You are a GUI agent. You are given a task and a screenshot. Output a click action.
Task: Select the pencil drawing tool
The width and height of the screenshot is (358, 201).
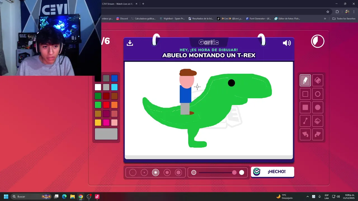(305, 80)
